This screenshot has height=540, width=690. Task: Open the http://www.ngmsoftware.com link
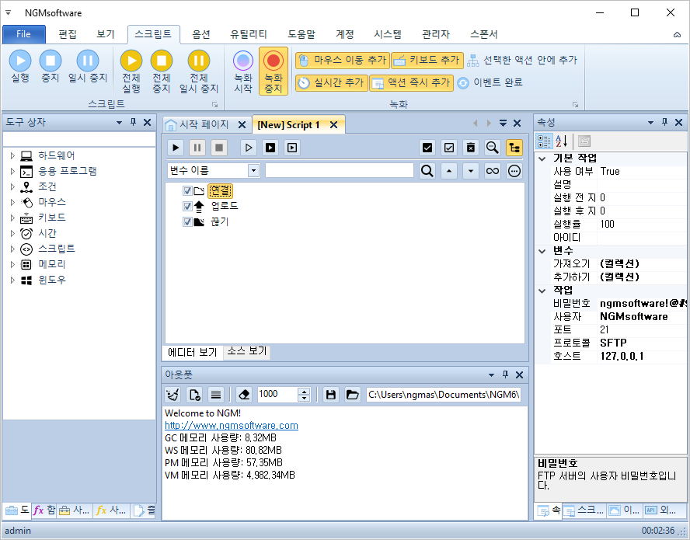tap(232, 426)
